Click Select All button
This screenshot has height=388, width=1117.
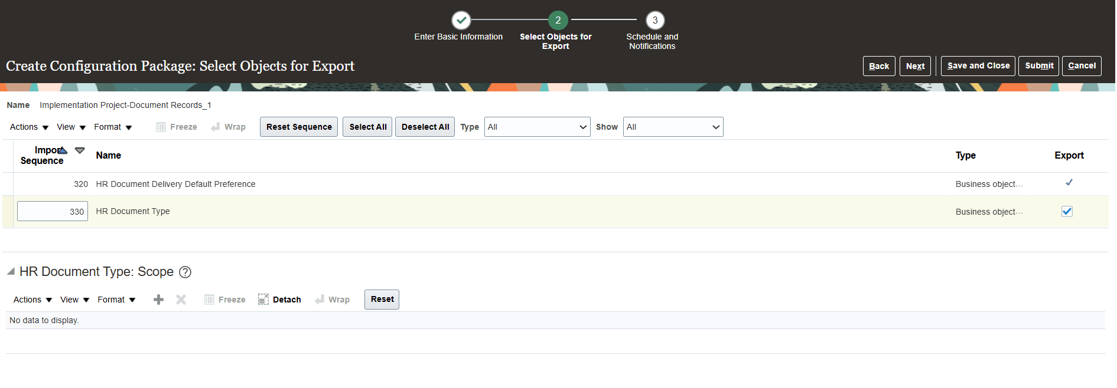(367, 127)
